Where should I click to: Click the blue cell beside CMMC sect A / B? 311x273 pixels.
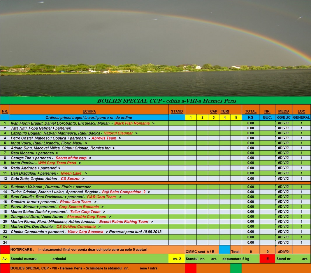(x=224, y=250)
